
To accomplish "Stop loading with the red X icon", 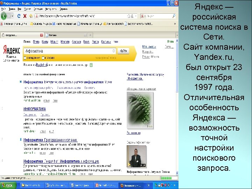I will (25, 16).
